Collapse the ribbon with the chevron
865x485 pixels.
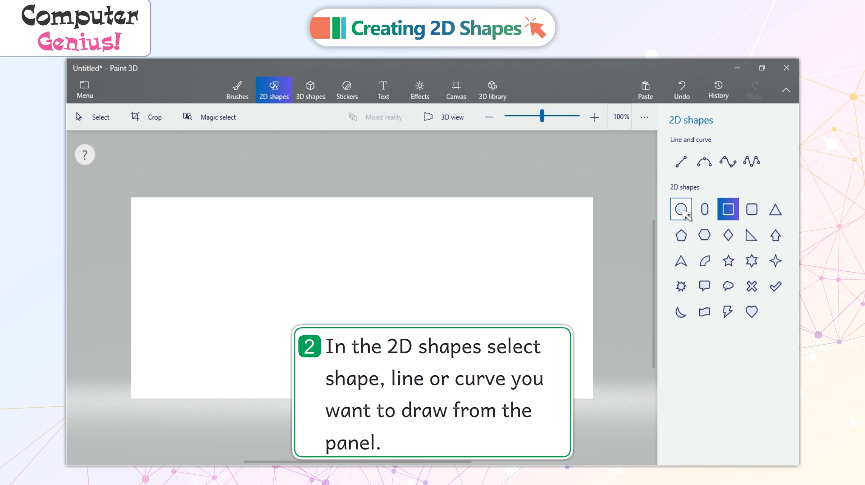pyautogui.click(x=786, y=90)
